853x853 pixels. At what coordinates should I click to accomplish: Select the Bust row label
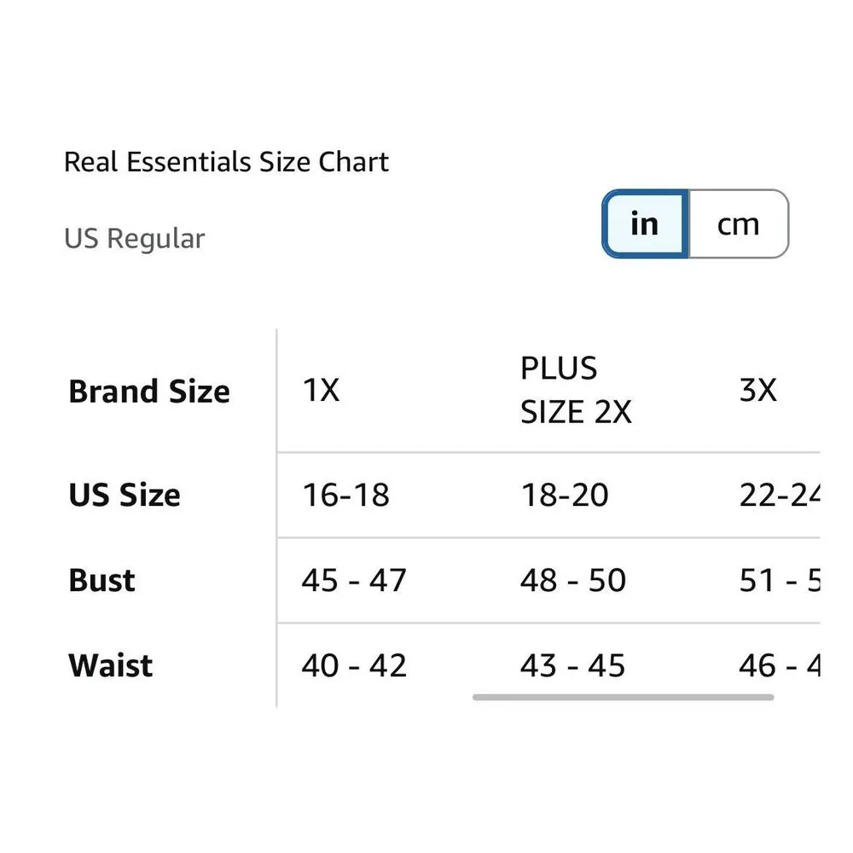point(101,580)
